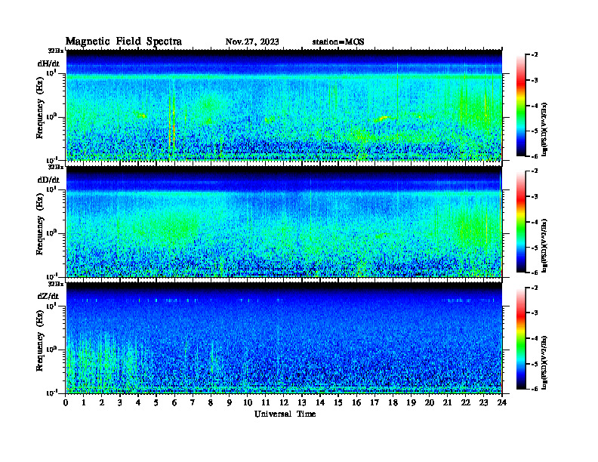Open the dH/dt spectrogram plot
The image size is (598, 462).
(284, 105)
